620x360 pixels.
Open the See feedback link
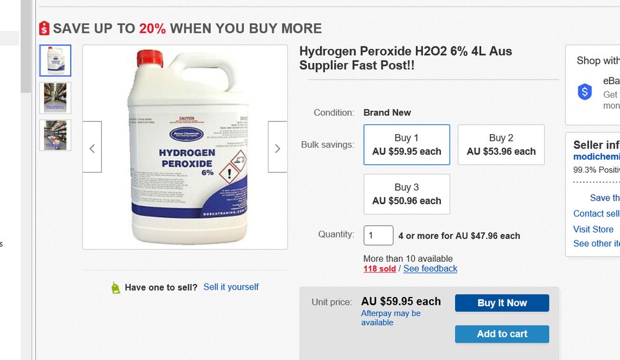tap(430, 268)
